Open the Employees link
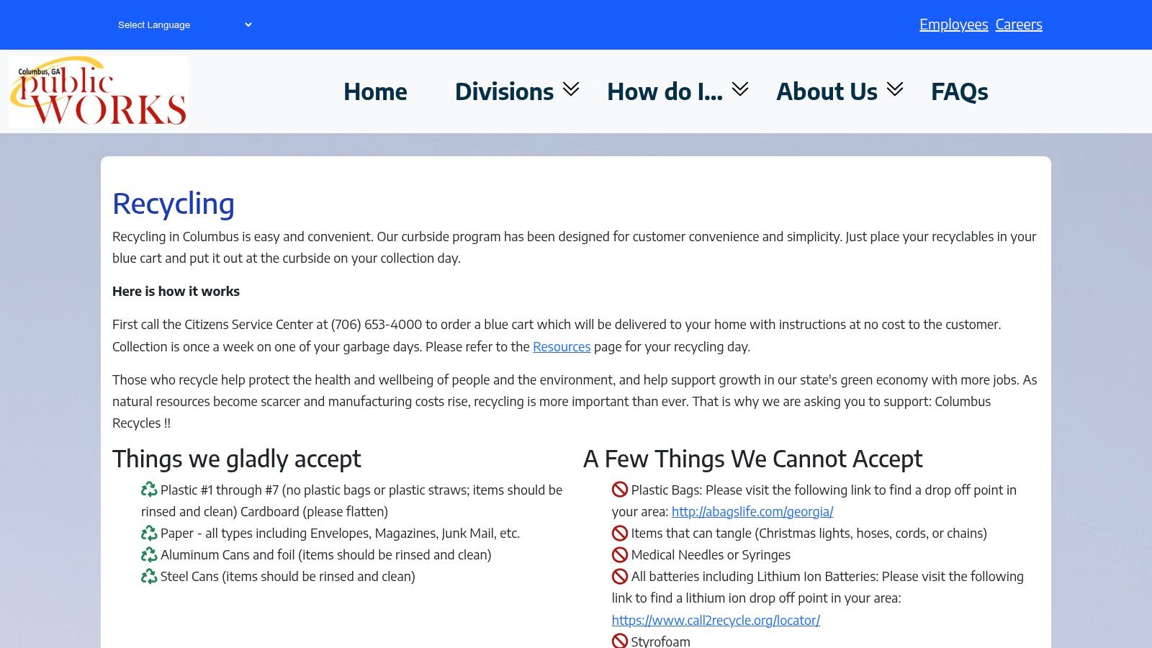This screenshot has height=648, width=1152. (954, 24)
